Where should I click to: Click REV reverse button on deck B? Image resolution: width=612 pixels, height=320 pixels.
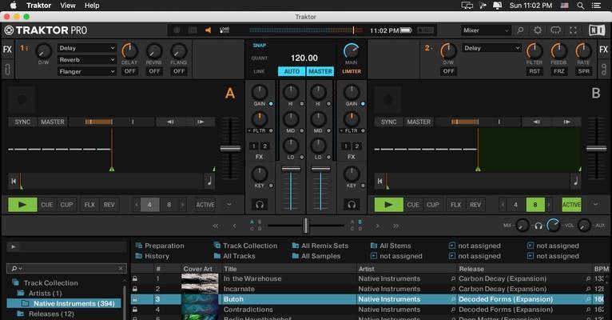coord(475,204)
